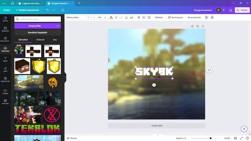Open the Tasarım design sidebar panel
Viewport: 251px width, 141px height.
[5, 19]
